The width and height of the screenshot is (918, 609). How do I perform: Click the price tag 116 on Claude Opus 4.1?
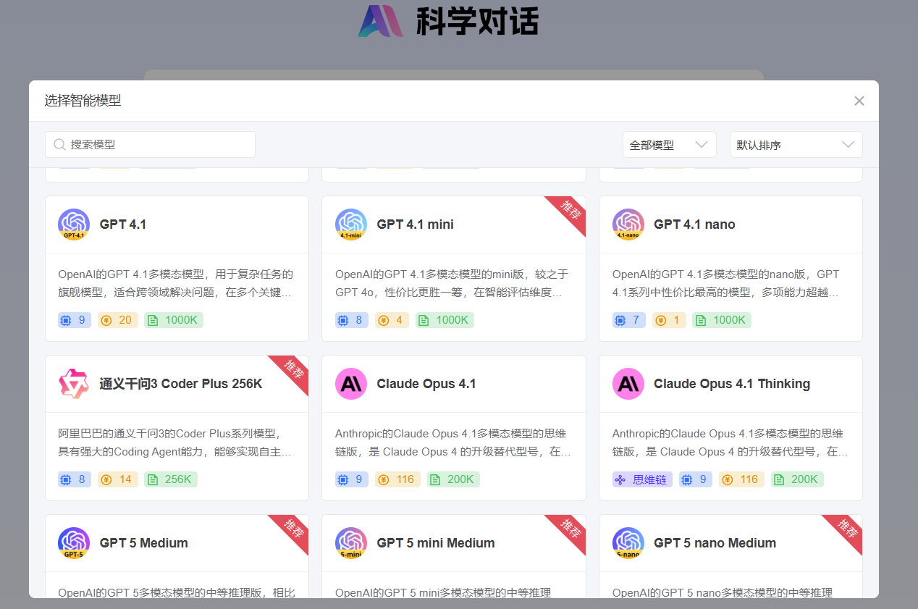[x=397, y=479]
